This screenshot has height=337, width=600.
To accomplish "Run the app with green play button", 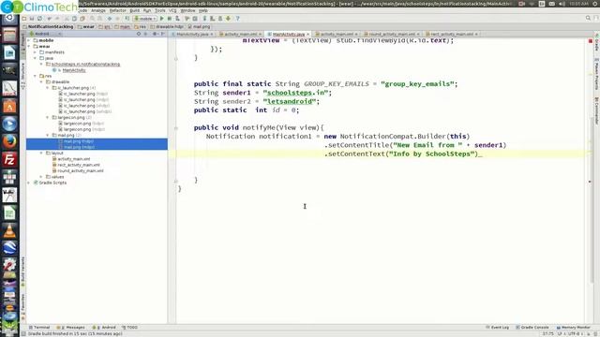I will coord(162,19).
